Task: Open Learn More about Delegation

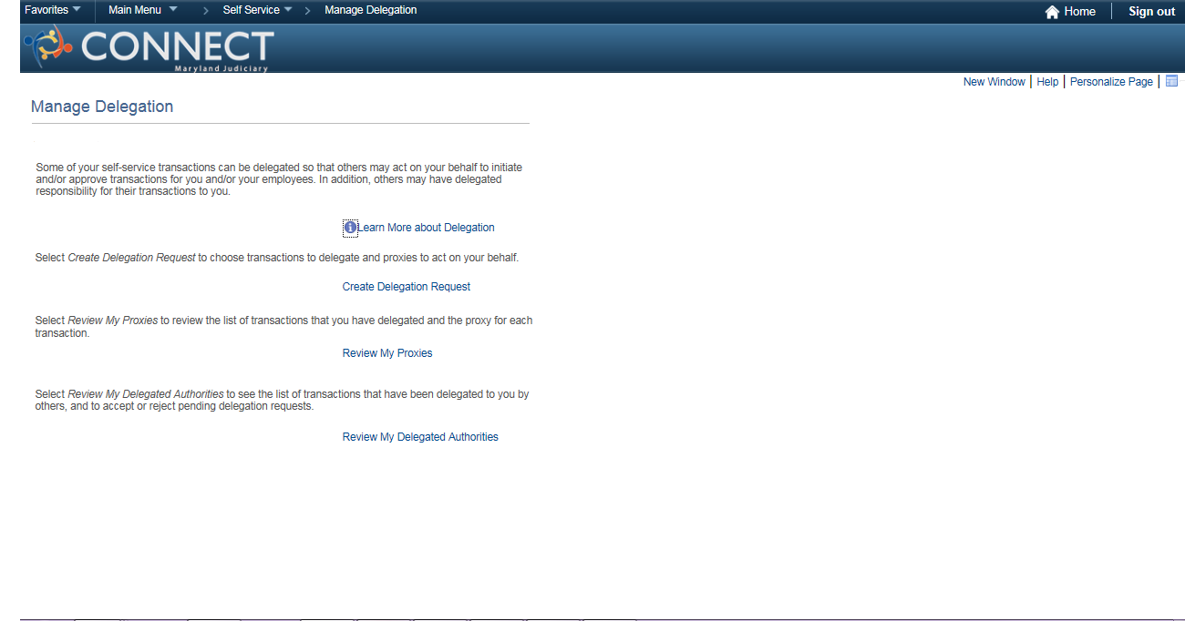Action: click(427, 228)
